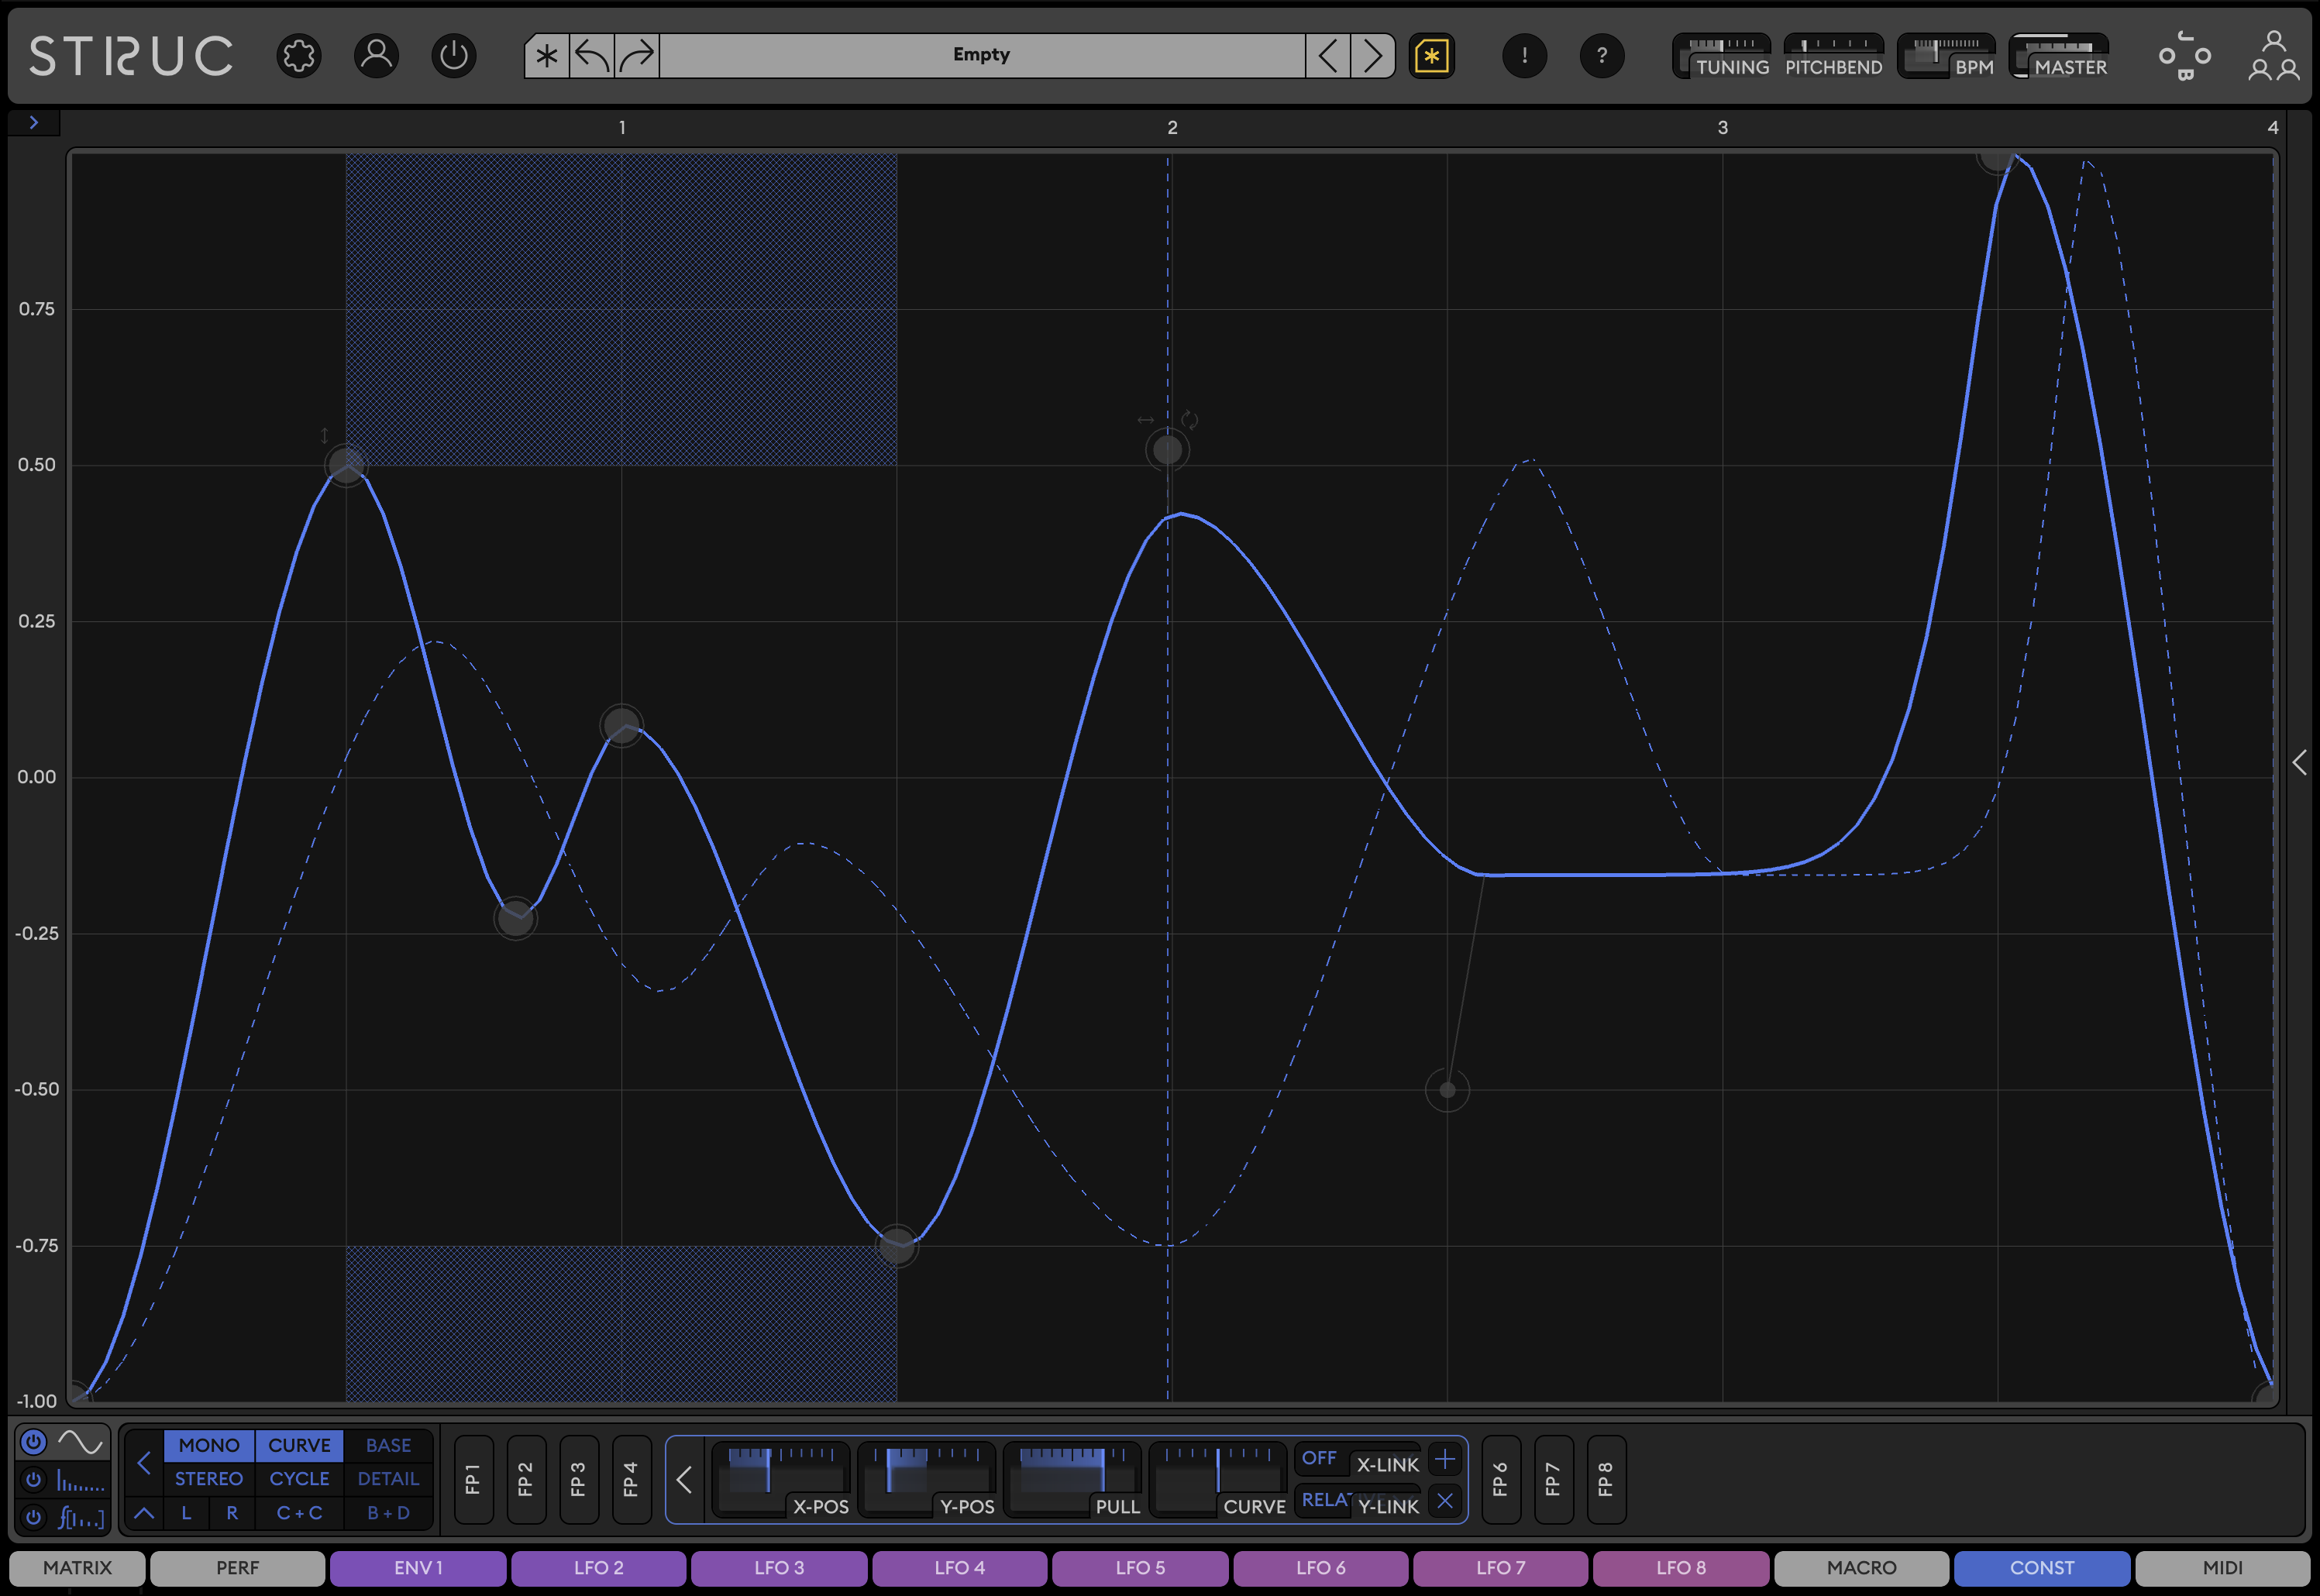The image size is (2320, 1596).
Task: Open the Empty preset name field
Action: coord(981,56)
